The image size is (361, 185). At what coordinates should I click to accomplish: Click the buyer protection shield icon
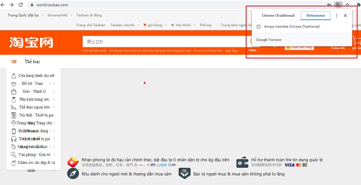pyautogui.click(x=185, y=174)
